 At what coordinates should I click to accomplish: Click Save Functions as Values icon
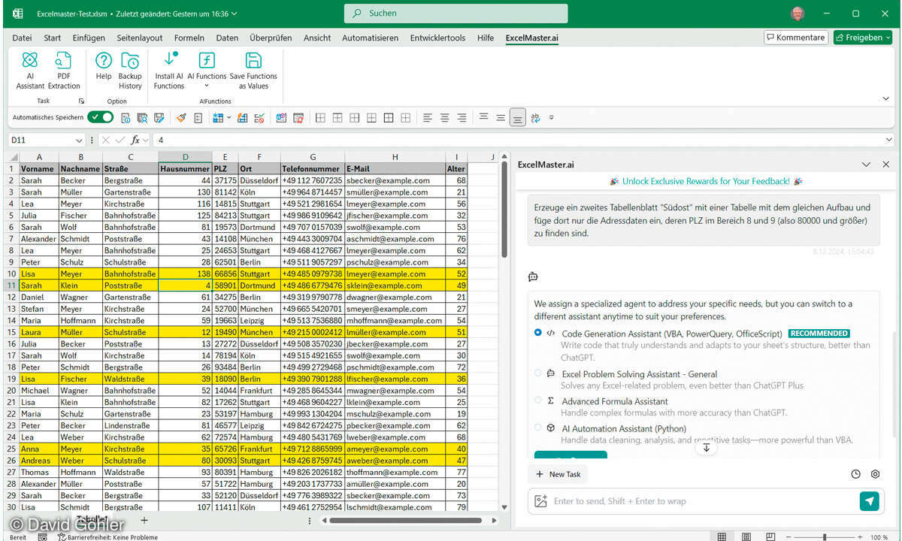253,71
